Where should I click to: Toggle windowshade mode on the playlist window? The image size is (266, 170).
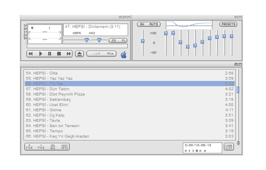pyautogui.click(x=236, y=64)
